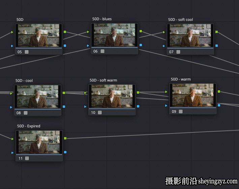The height and width of the screenshot is (189, 239).
Task: Select the 50D - soft warm node thumbnail
Action: (x=112, y=96)
